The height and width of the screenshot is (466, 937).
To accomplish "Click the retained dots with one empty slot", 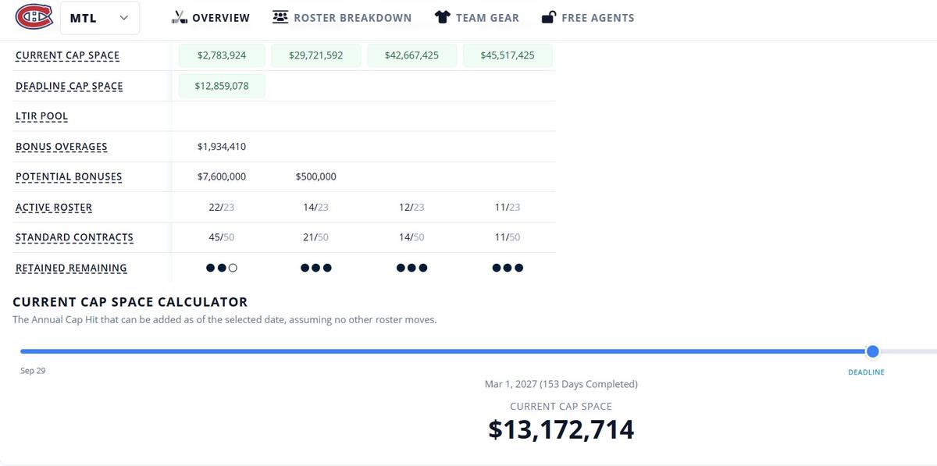I will pyautogui.click(x=222, y=268).
